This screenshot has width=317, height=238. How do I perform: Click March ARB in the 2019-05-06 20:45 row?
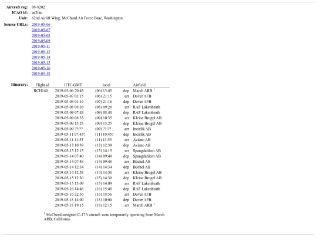point(143,90)
